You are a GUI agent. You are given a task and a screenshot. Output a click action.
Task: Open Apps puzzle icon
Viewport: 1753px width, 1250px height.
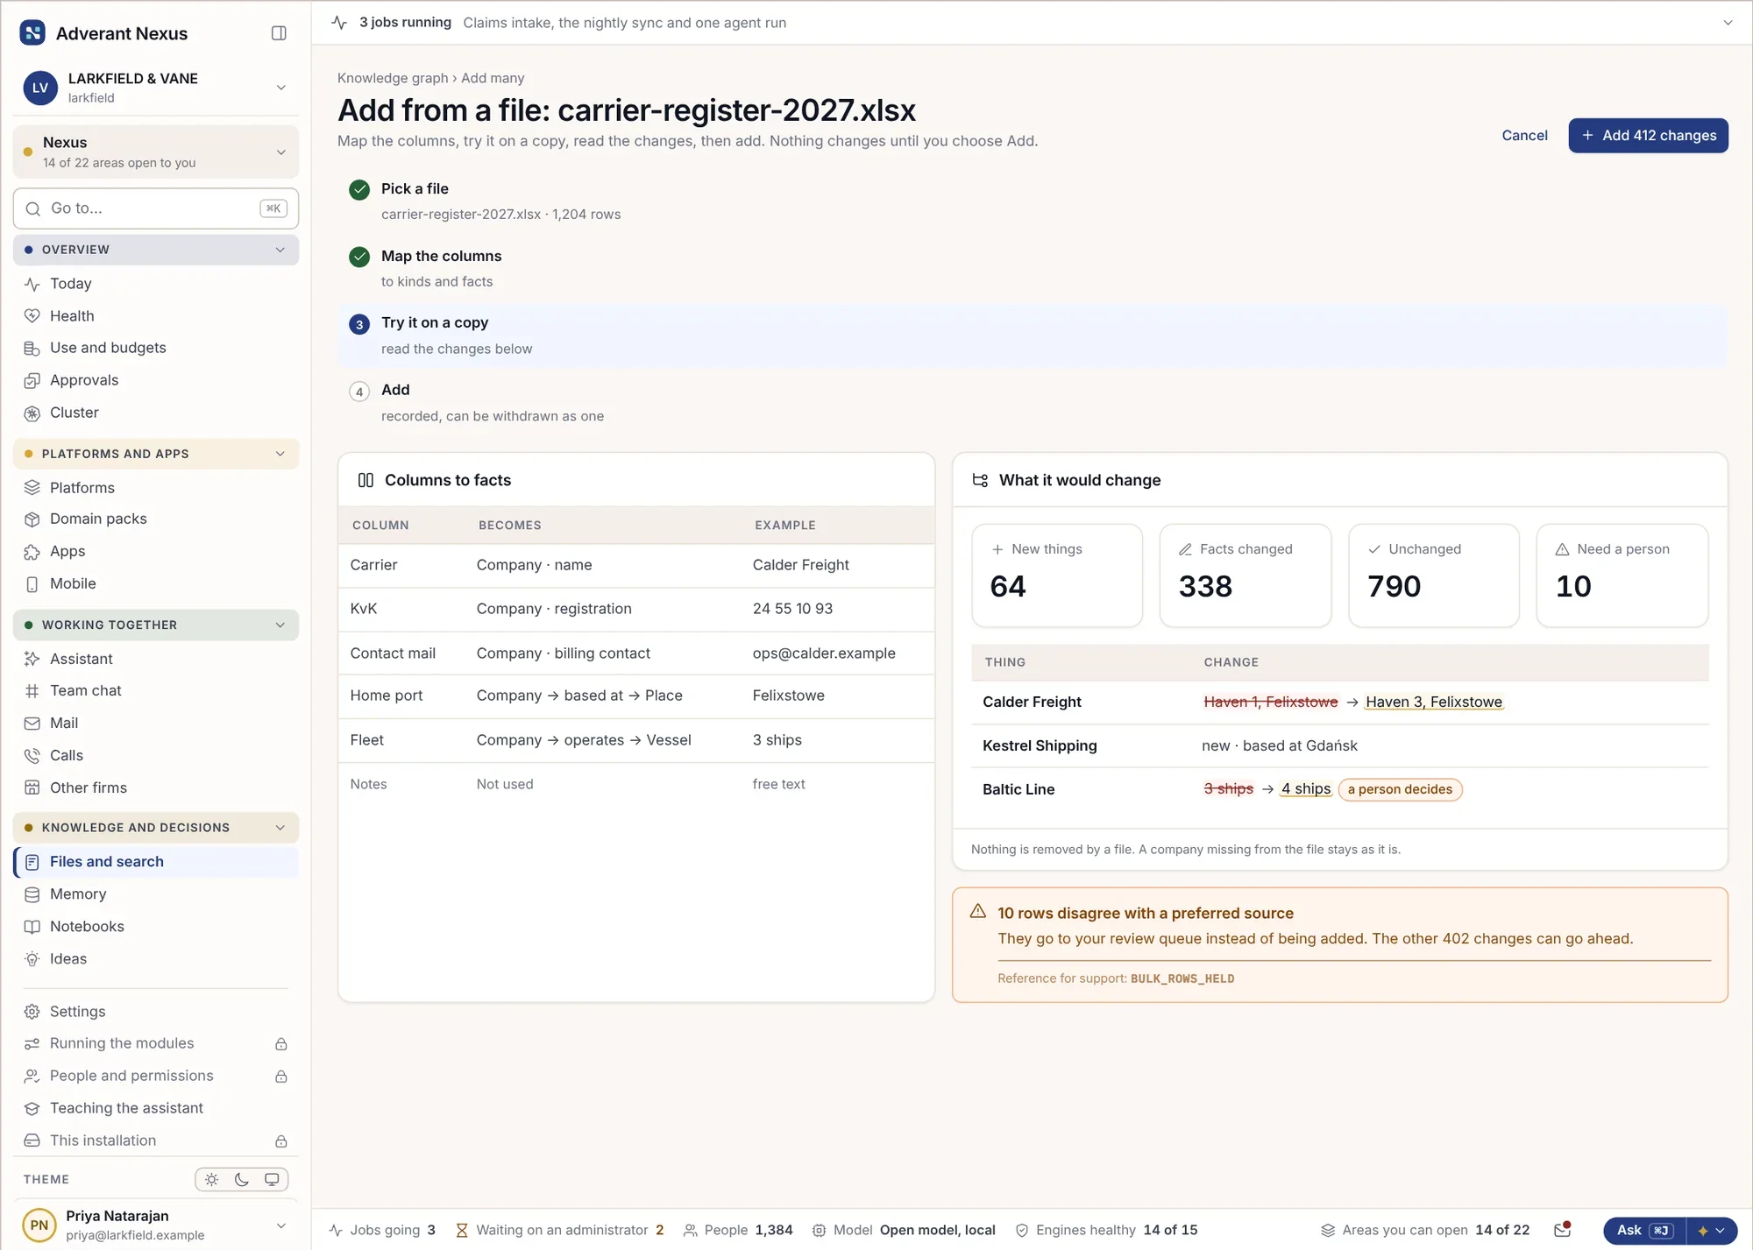pyautogui.click(x=32, y=552)
